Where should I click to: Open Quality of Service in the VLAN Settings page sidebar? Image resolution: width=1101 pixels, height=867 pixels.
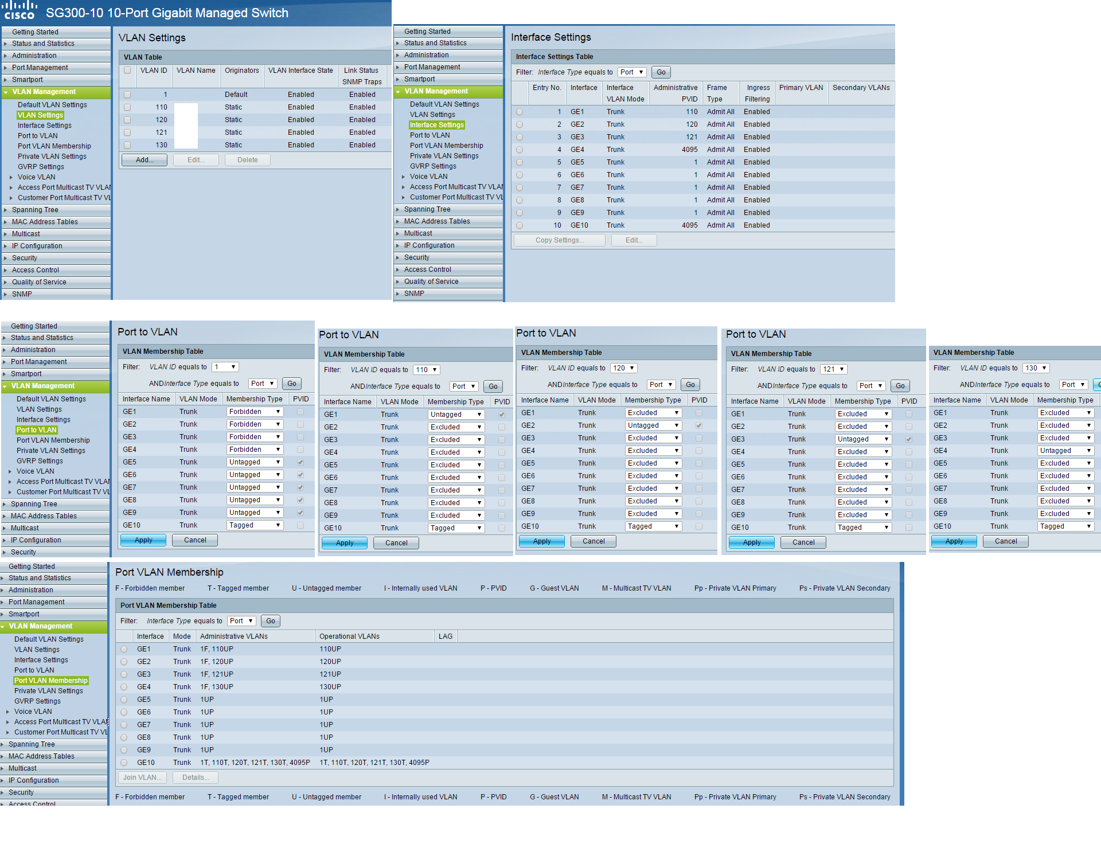coord(39,282)
